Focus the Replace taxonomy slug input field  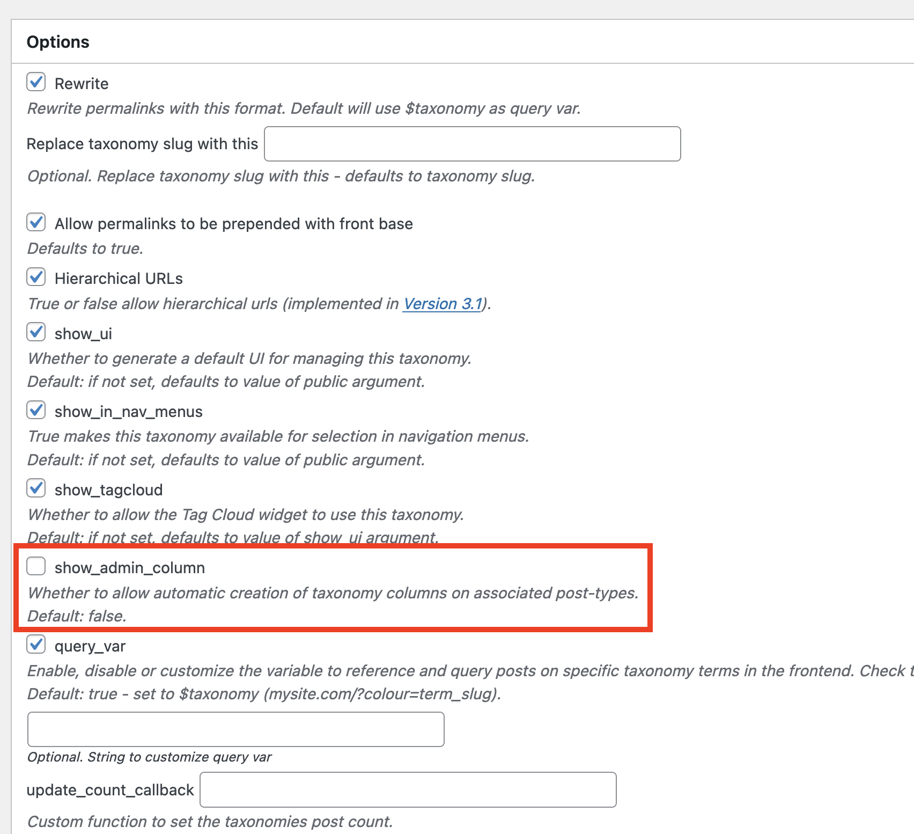[473, 144]
